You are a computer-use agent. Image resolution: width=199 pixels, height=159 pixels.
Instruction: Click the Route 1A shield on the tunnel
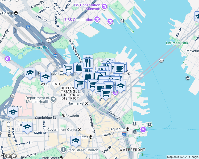(161, 61)
